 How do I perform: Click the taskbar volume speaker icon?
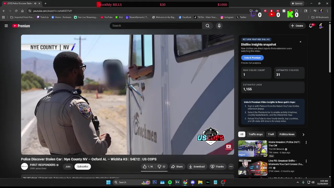pyautogui.click(x=313, y=182)
